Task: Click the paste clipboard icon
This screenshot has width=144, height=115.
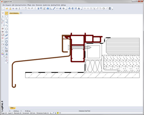Action: pyautogui.click(x=26, y=8)
